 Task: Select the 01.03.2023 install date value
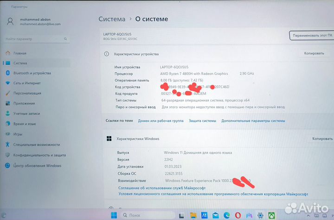[173, 166]
